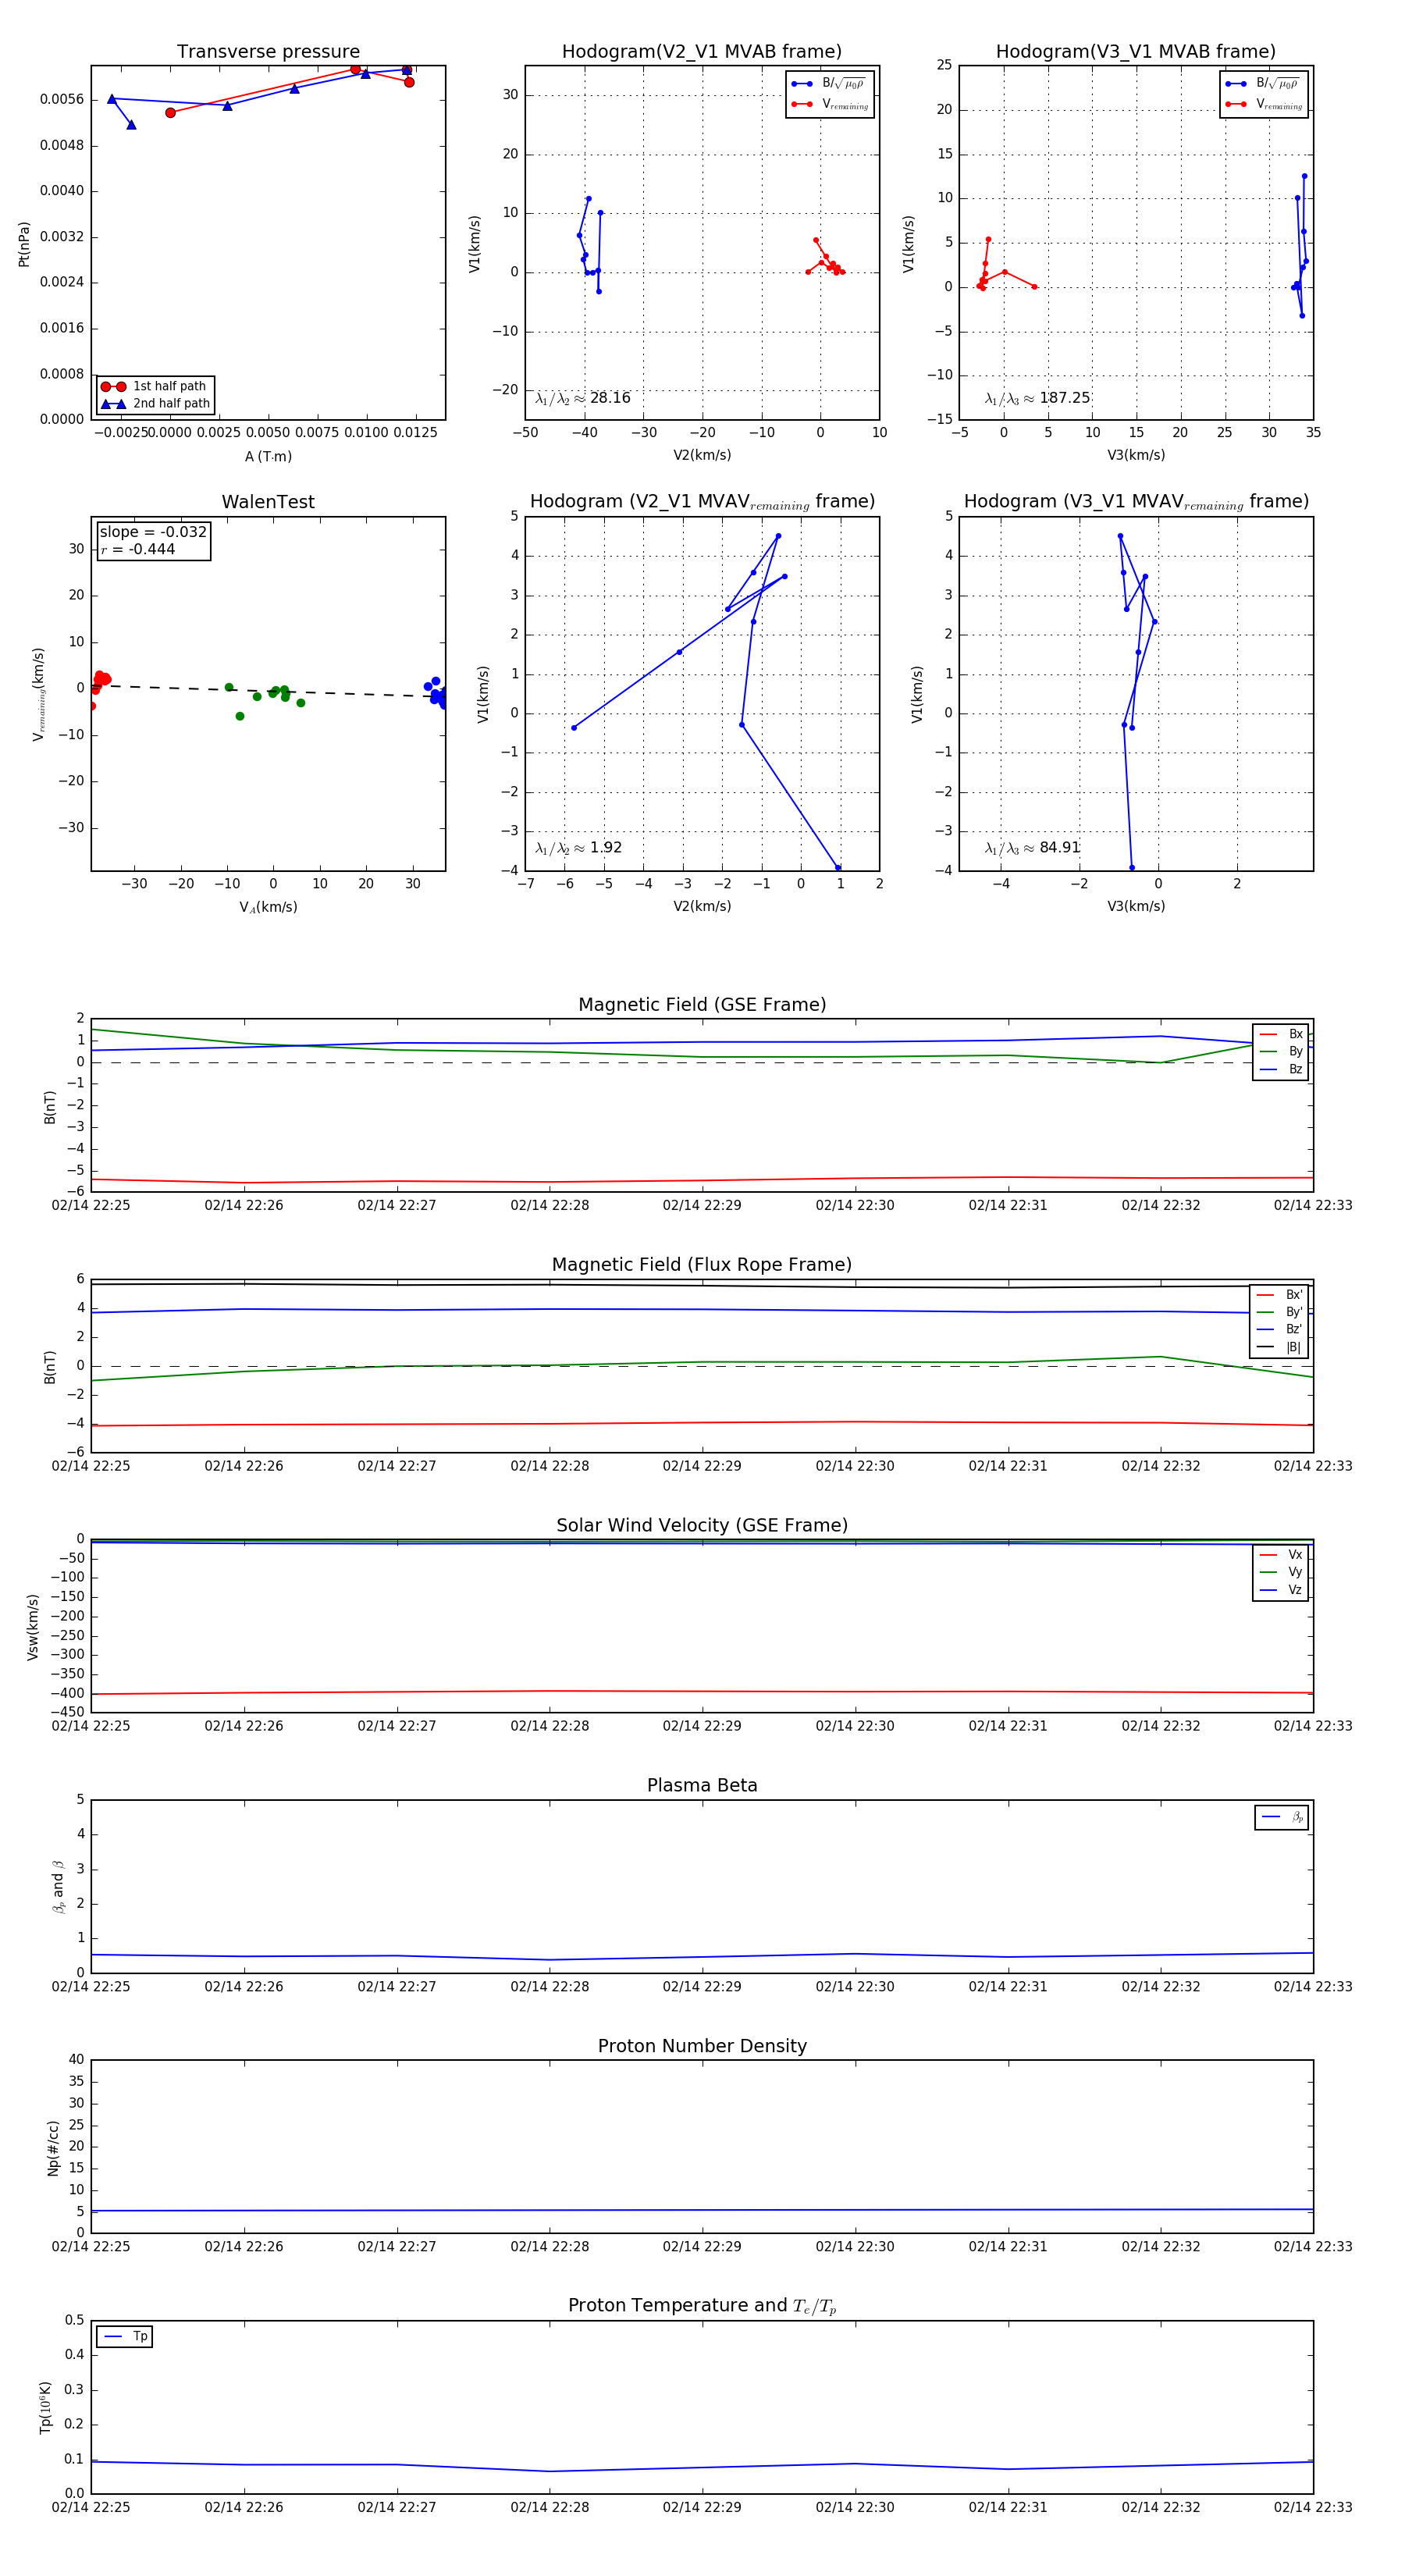1405x2576 pixels.
Task: Click the beta_p legend in Plasma Beta plot
Action: pyautogui.click(x=1281, y=1817)
